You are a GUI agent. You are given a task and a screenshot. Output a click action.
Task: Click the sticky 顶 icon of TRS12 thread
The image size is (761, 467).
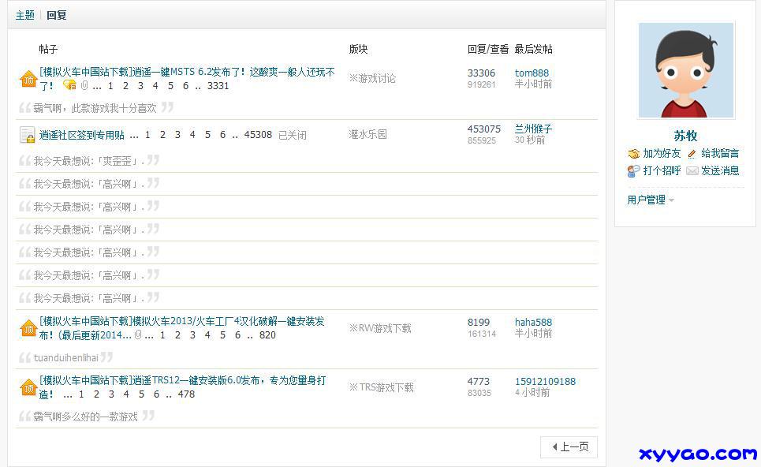28,387
